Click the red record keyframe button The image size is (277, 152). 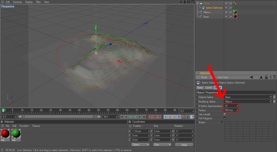tap(150, 117)
